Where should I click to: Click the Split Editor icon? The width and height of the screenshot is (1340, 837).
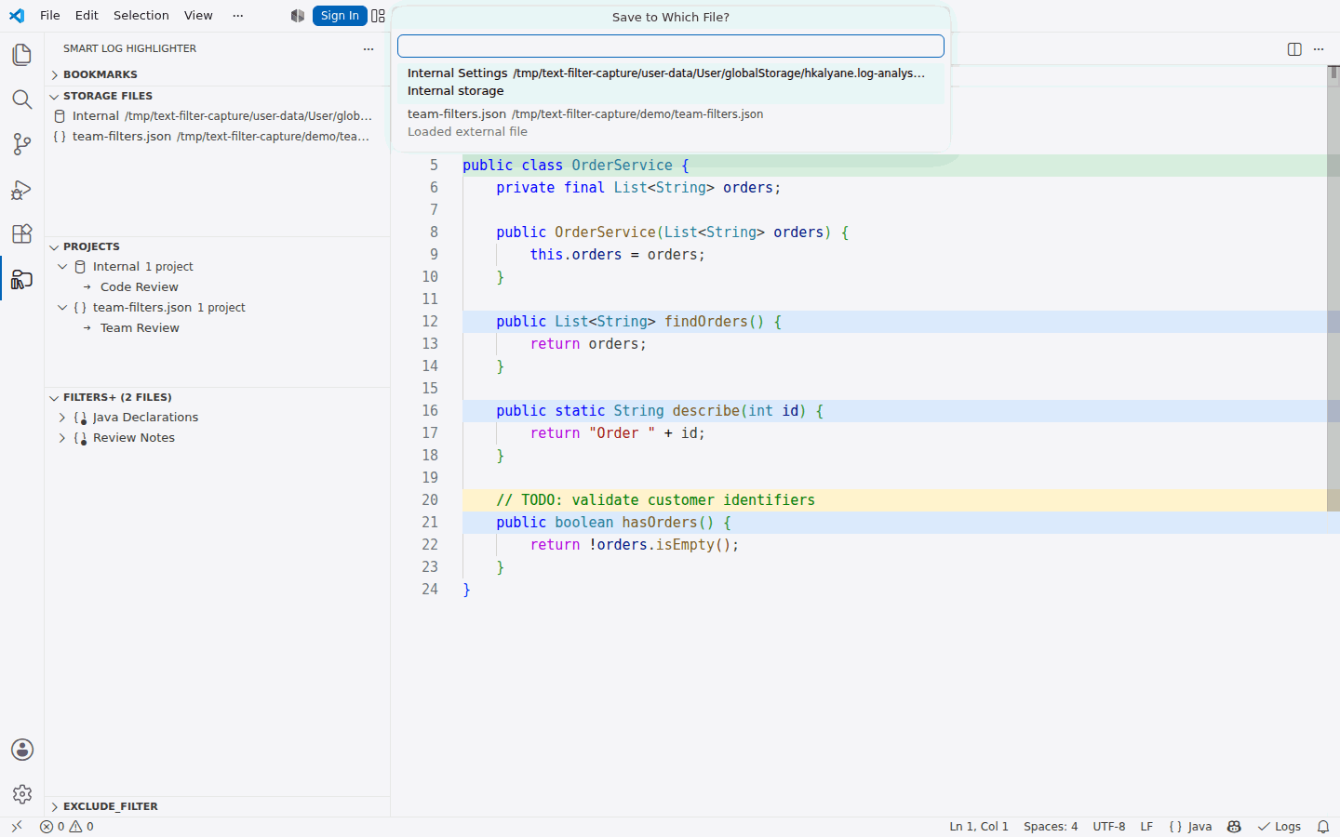click(1294, 49)
